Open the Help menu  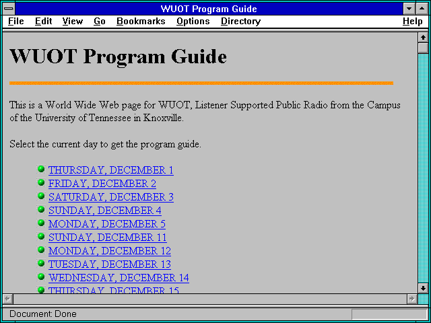coord(413,22)
